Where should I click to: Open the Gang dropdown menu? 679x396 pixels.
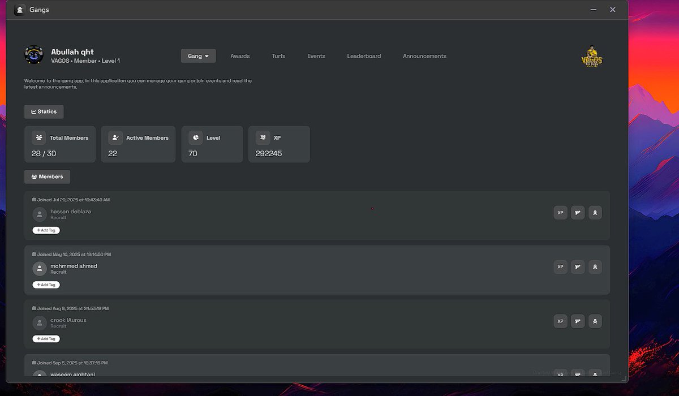click(x=198, y=56)
